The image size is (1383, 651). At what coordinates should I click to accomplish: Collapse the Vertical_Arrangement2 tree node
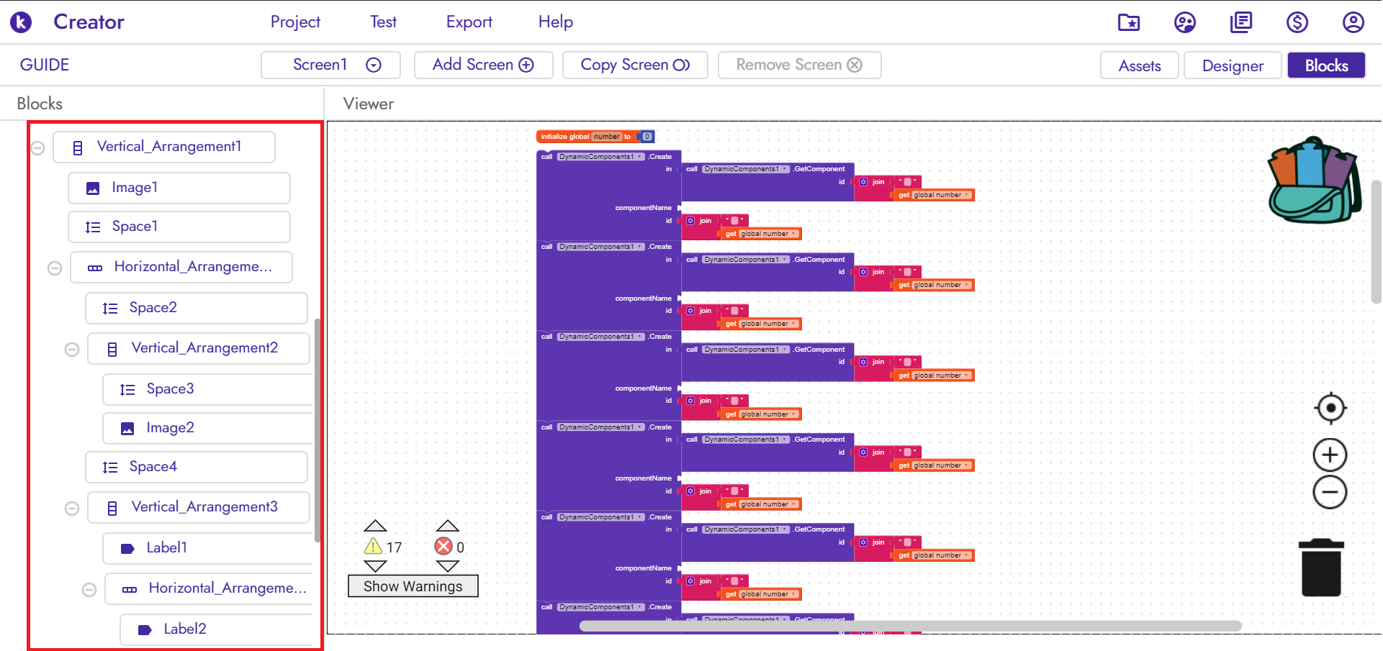pos(72,350)
